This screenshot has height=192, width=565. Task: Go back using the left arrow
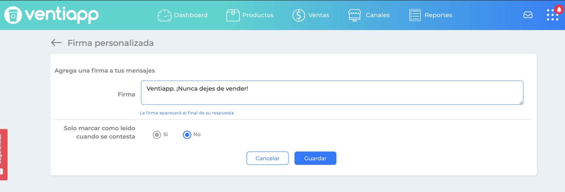[x=56, y=43]
